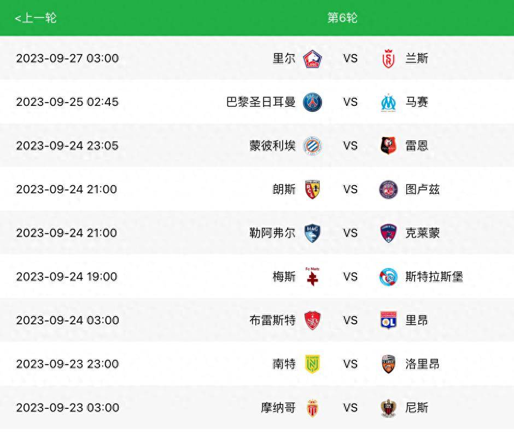Tap the Monaco (摩纳哥) club crest
Image resolution: width=514 pixels, height=434 pixels.
313,408
